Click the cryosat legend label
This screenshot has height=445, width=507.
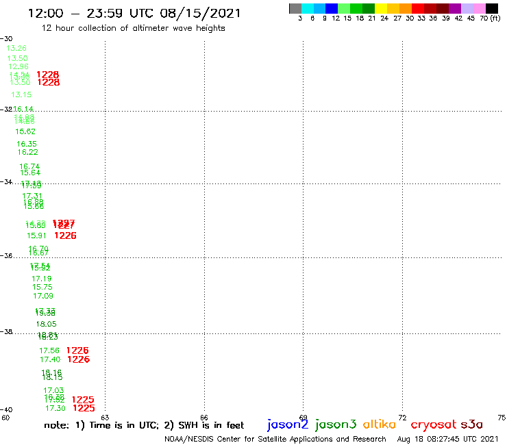pyautogui.click(x=433, y=424)
